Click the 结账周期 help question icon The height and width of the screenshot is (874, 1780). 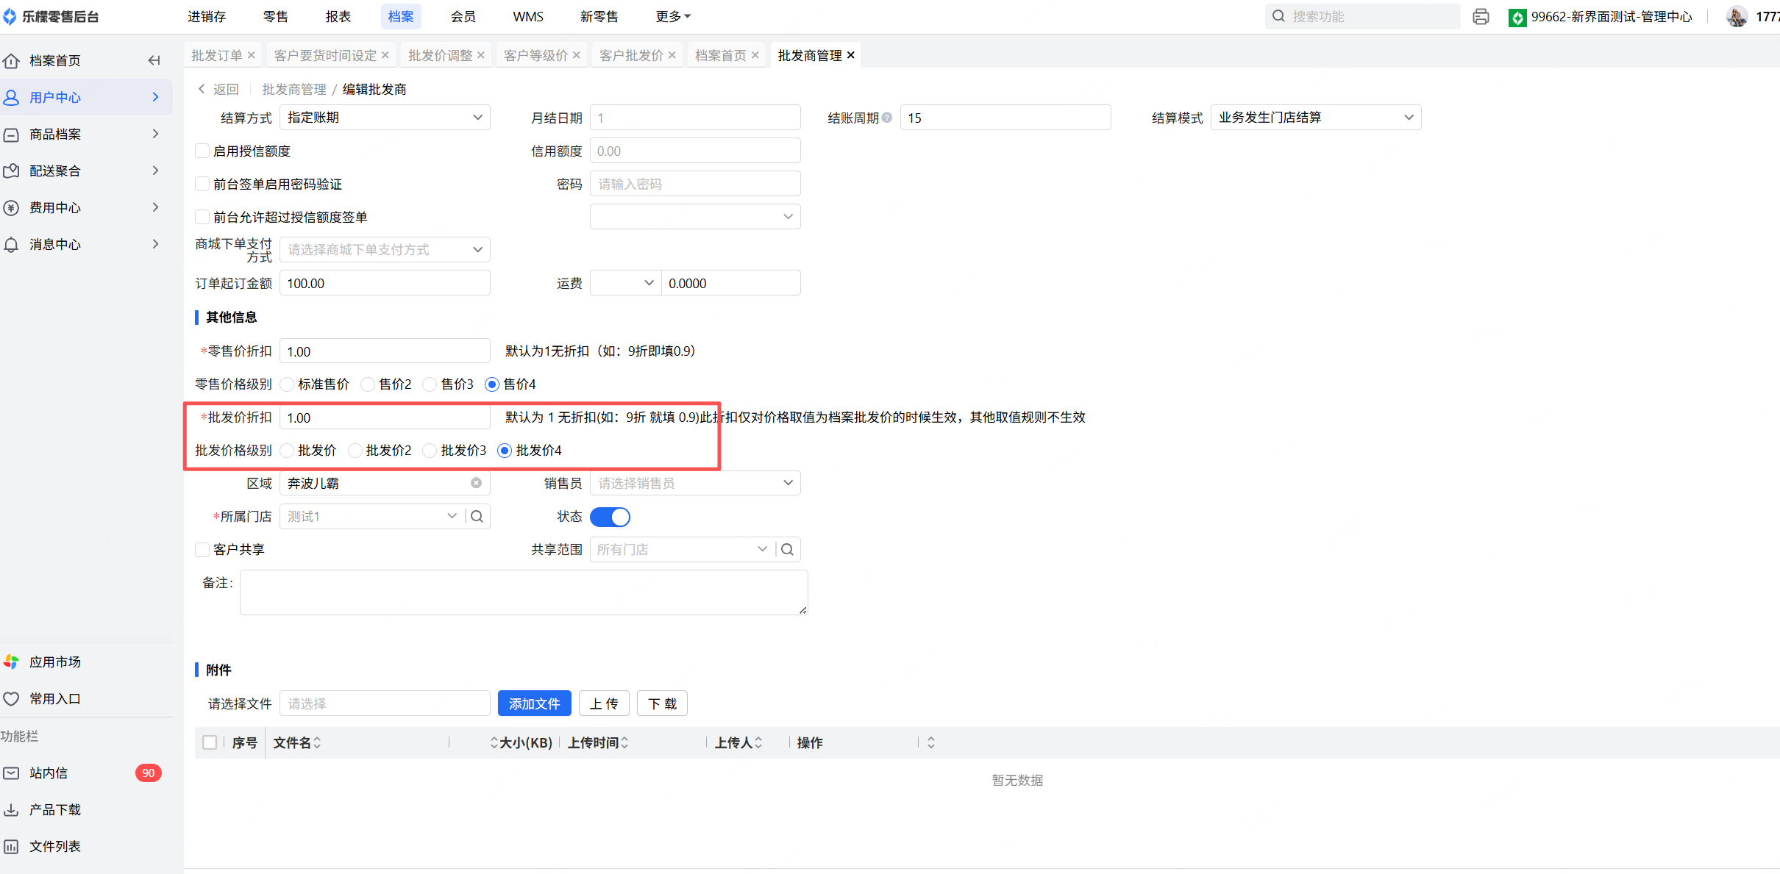coord(887,118)
